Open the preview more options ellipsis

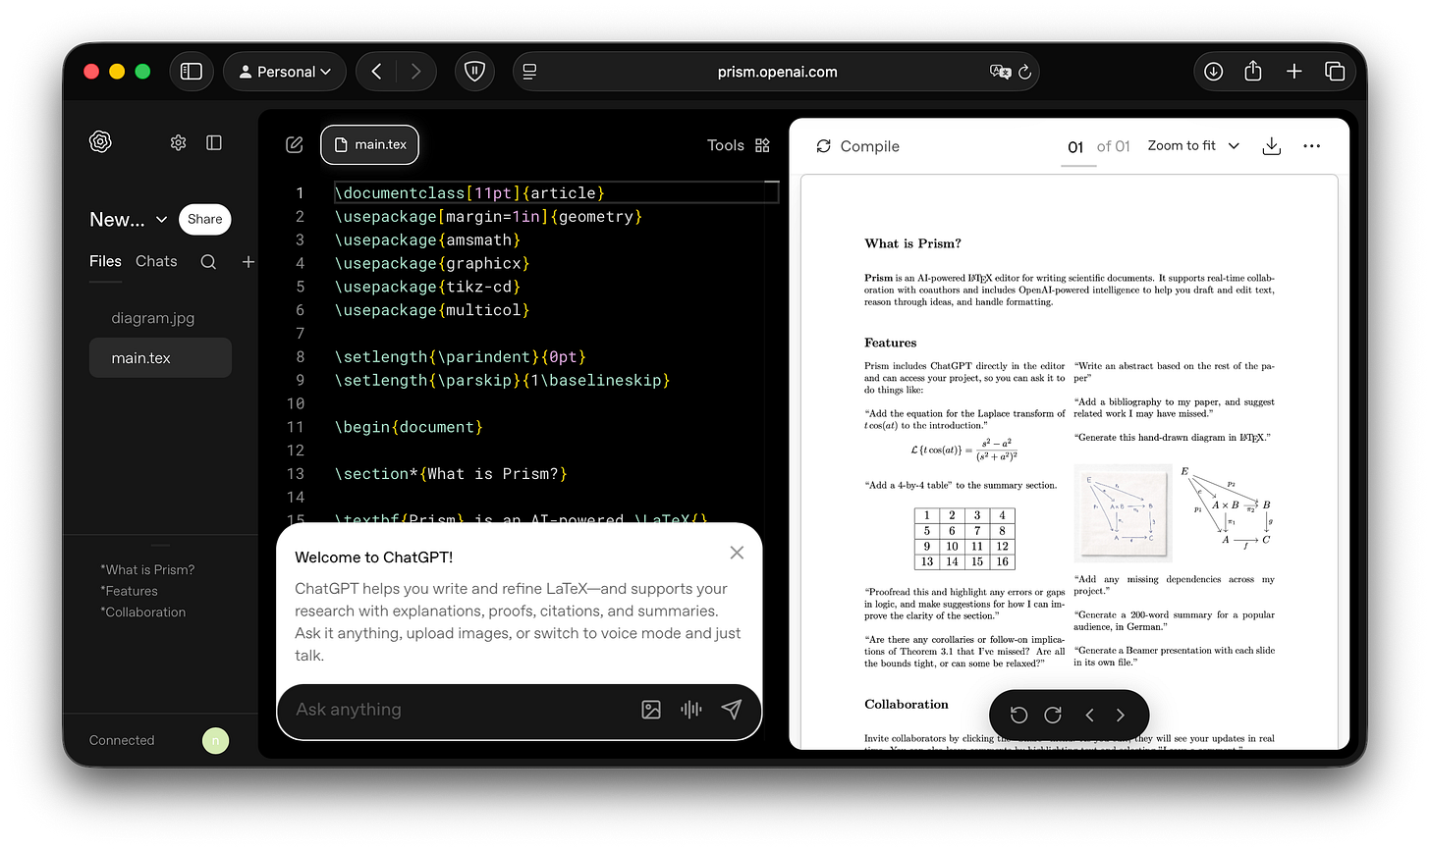[x=1311, y=146]
